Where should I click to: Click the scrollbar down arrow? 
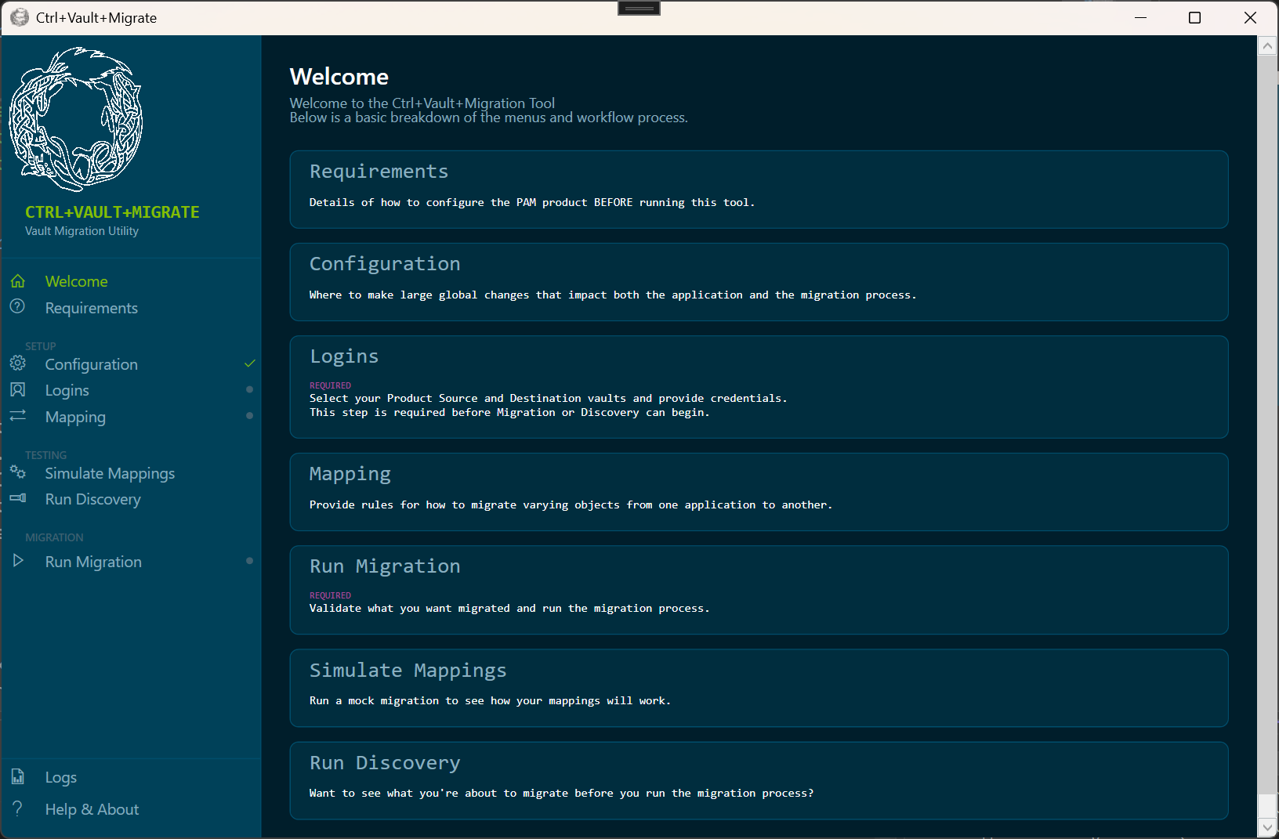(1267, 827)
